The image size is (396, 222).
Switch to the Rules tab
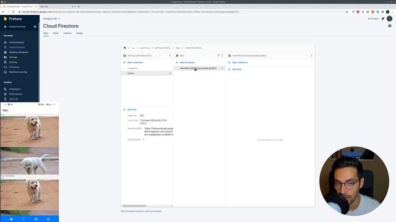56,33
